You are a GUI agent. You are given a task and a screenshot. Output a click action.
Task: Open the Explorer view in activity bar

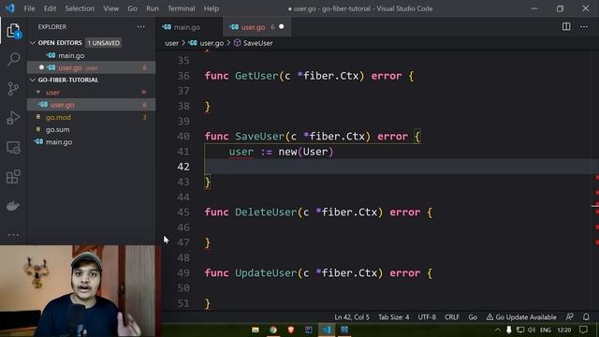[x=13, y=31]
